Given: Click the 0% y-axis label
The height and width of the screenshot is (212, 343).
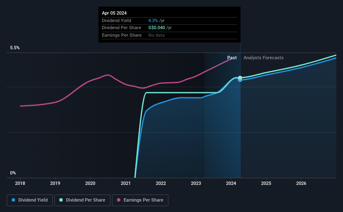Looking at the screenshot, I should 13,173.
